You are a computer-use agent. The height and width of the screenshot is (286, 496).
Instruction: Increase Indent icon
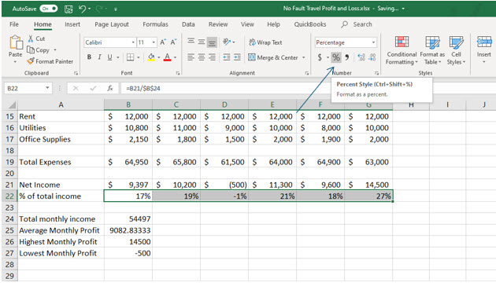point(237,57)
